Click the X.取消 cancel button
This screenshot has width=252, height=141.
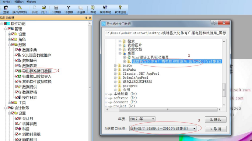(216, 129)
